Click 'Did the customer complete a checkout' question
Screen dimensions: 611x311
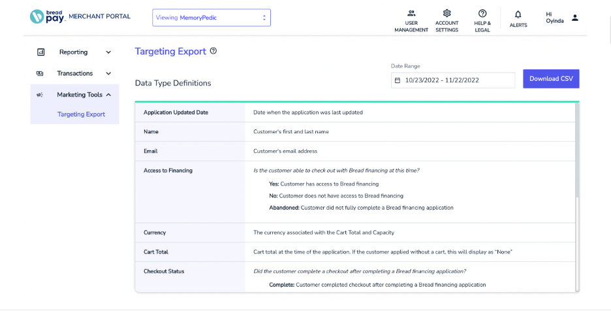click(x=360, y=271)
